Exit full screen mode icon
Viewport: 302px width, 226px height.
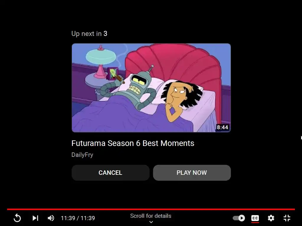tap(287, 218)
